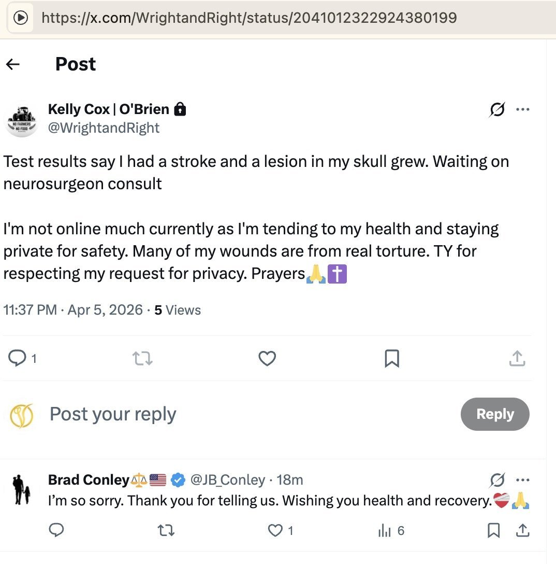Reply to Brad Conley's comment
The width and height of the screenshot is (556, 564).
pos(56,530)
